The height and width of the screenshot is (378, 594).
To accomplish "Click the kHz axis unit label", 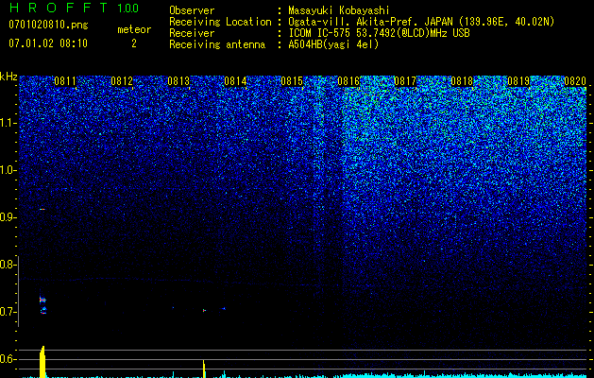I will point(8,77).
